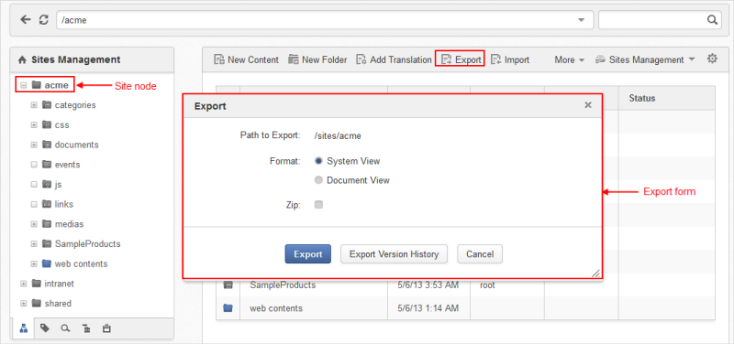734x344 pixels.
Task: Click the 5/6/13 1:14 AM date cell
Action: point(428,308)
